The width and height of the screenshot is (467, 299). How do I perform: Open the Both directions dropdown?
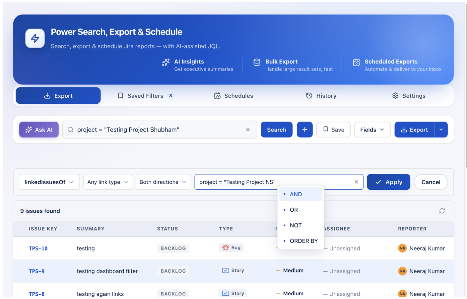click(x=163, y=182)
